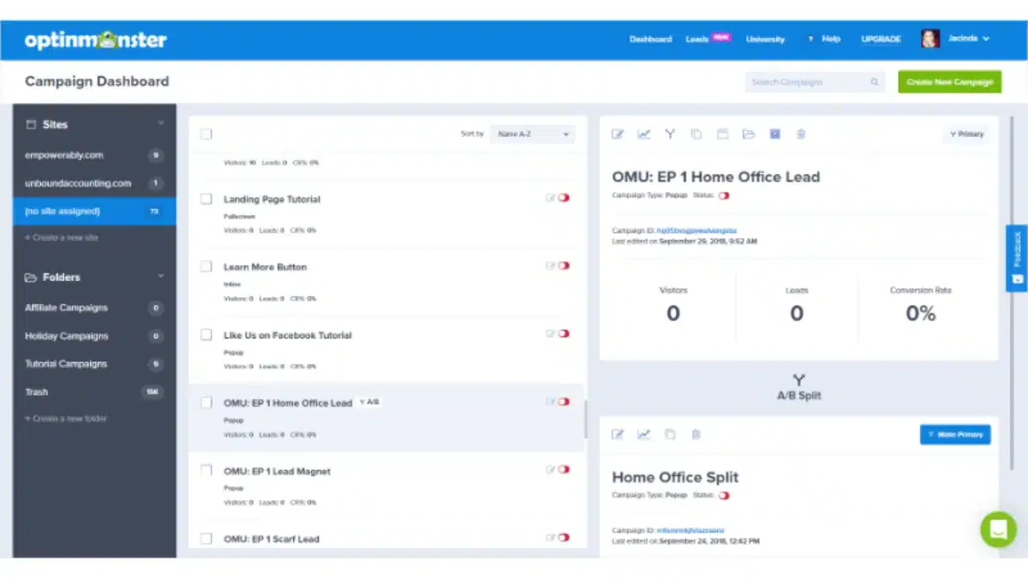The image size is (1028, 578).
Task: Click the trash icon above Home Office Split
Action: 696,435
